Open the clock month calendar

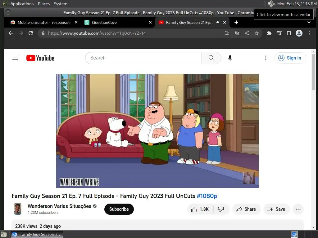pyautogui.click(x=297, y=4)
